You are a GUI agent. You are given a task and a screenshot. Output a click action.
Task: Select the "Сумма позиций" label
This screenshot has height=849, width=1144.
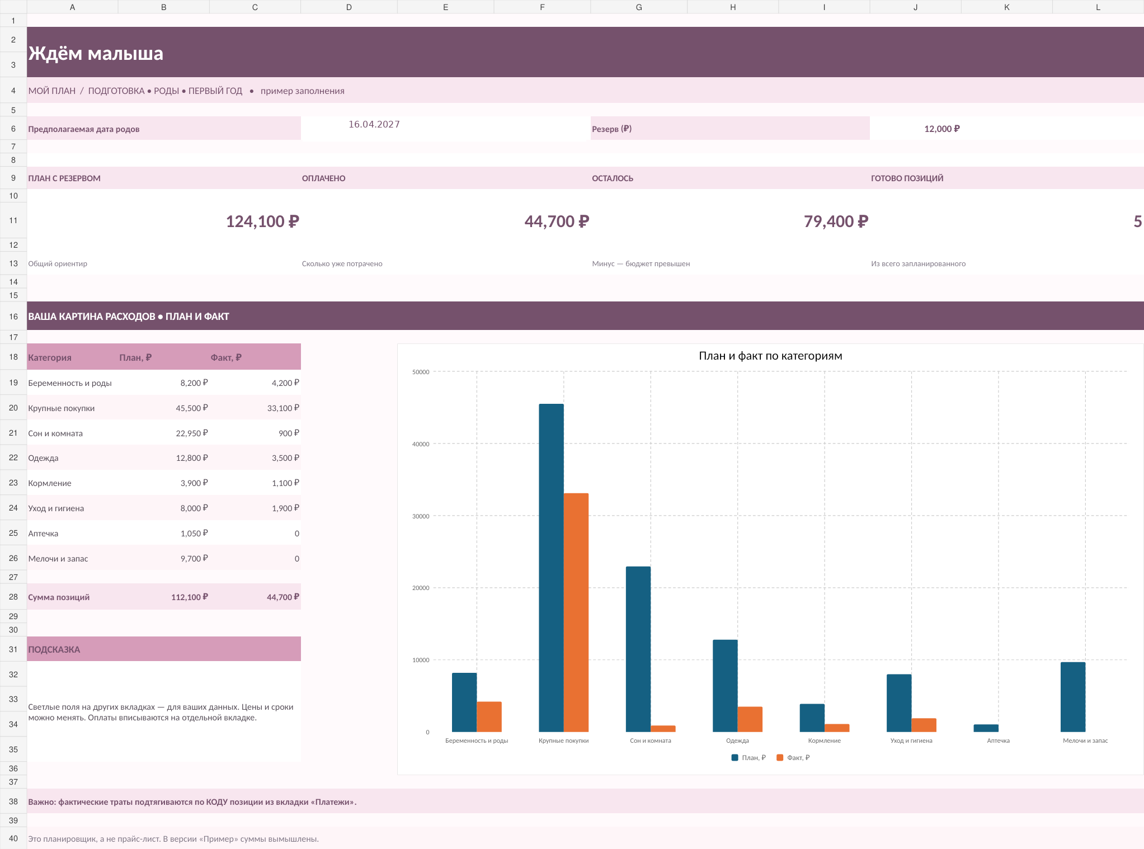(x=59, y=597)
